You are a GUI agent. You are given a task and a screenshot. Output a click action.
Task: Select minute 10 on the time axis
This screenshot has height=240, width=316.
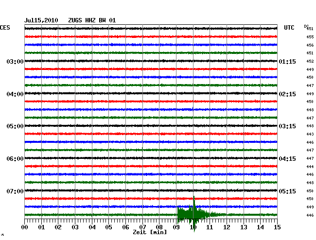click(x=193, y=227)
